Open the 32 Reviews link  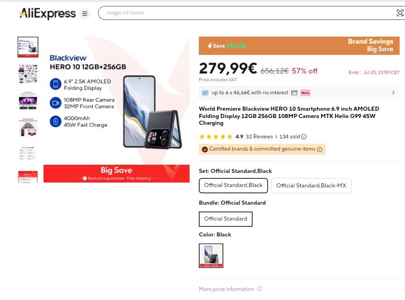(x=259, y=137)
